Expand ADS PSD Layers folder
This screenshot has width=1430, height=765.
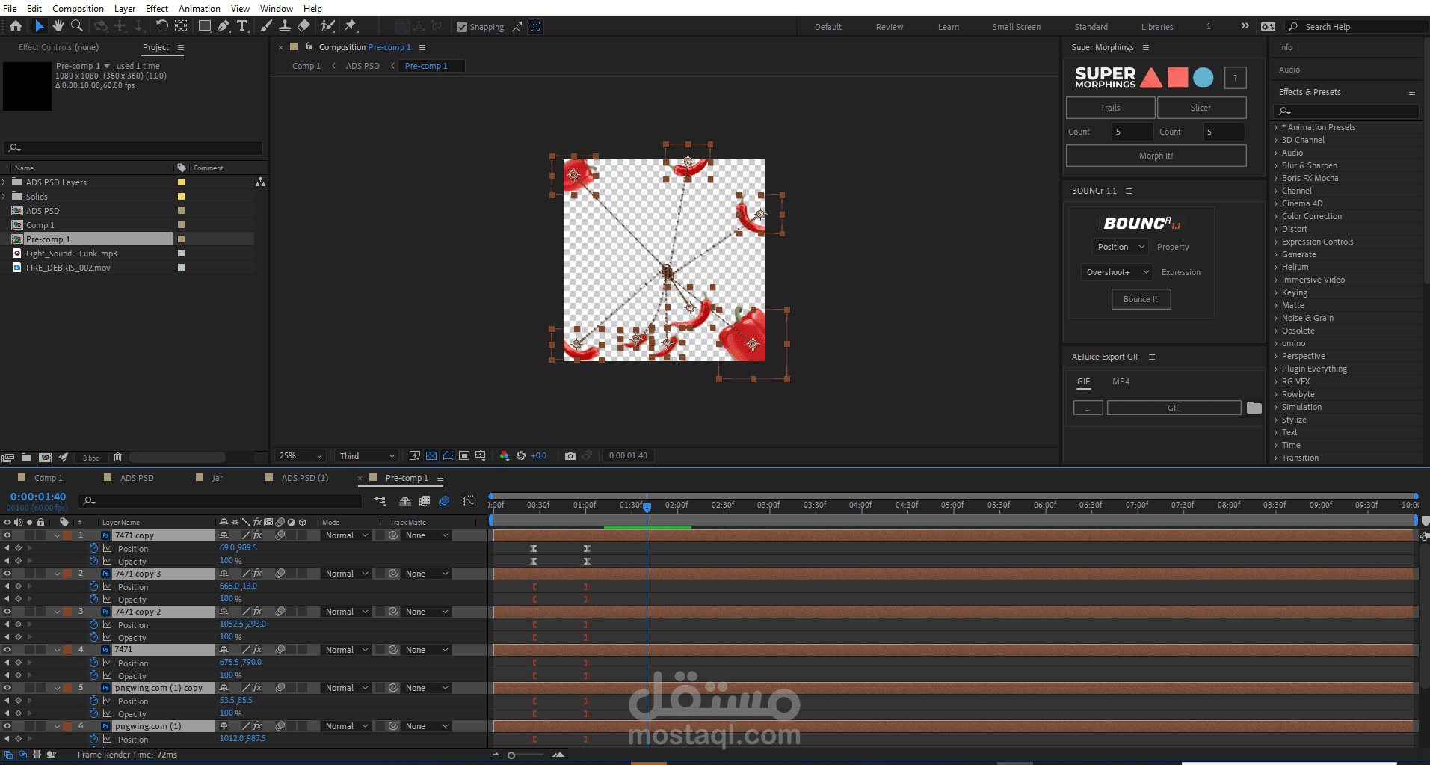(x=4, y=182)
